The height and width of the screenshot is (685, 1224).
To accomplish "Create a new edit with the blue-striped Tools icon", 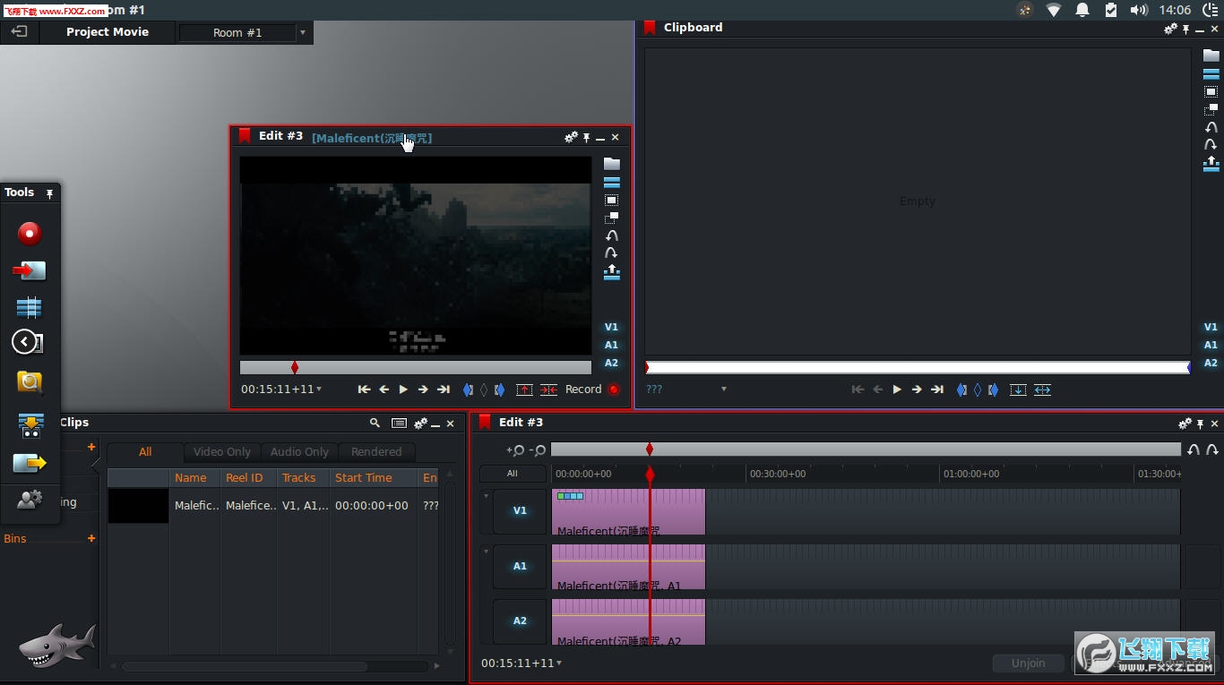I will [x=29, y=307].
